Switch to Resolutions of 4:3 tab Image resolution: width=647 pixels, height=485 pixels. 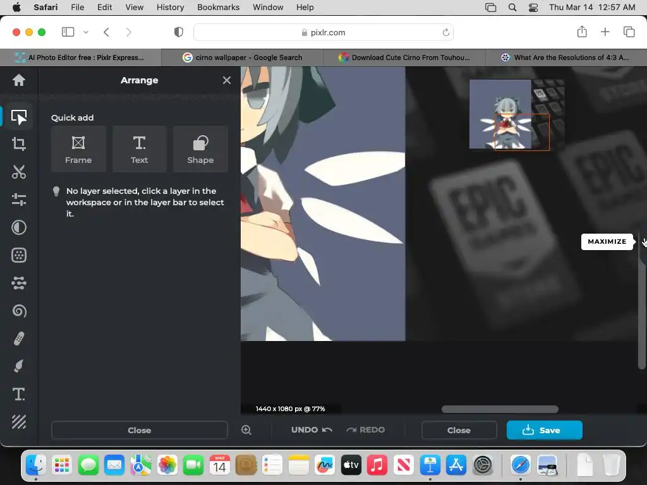click(x=566, y=57)
